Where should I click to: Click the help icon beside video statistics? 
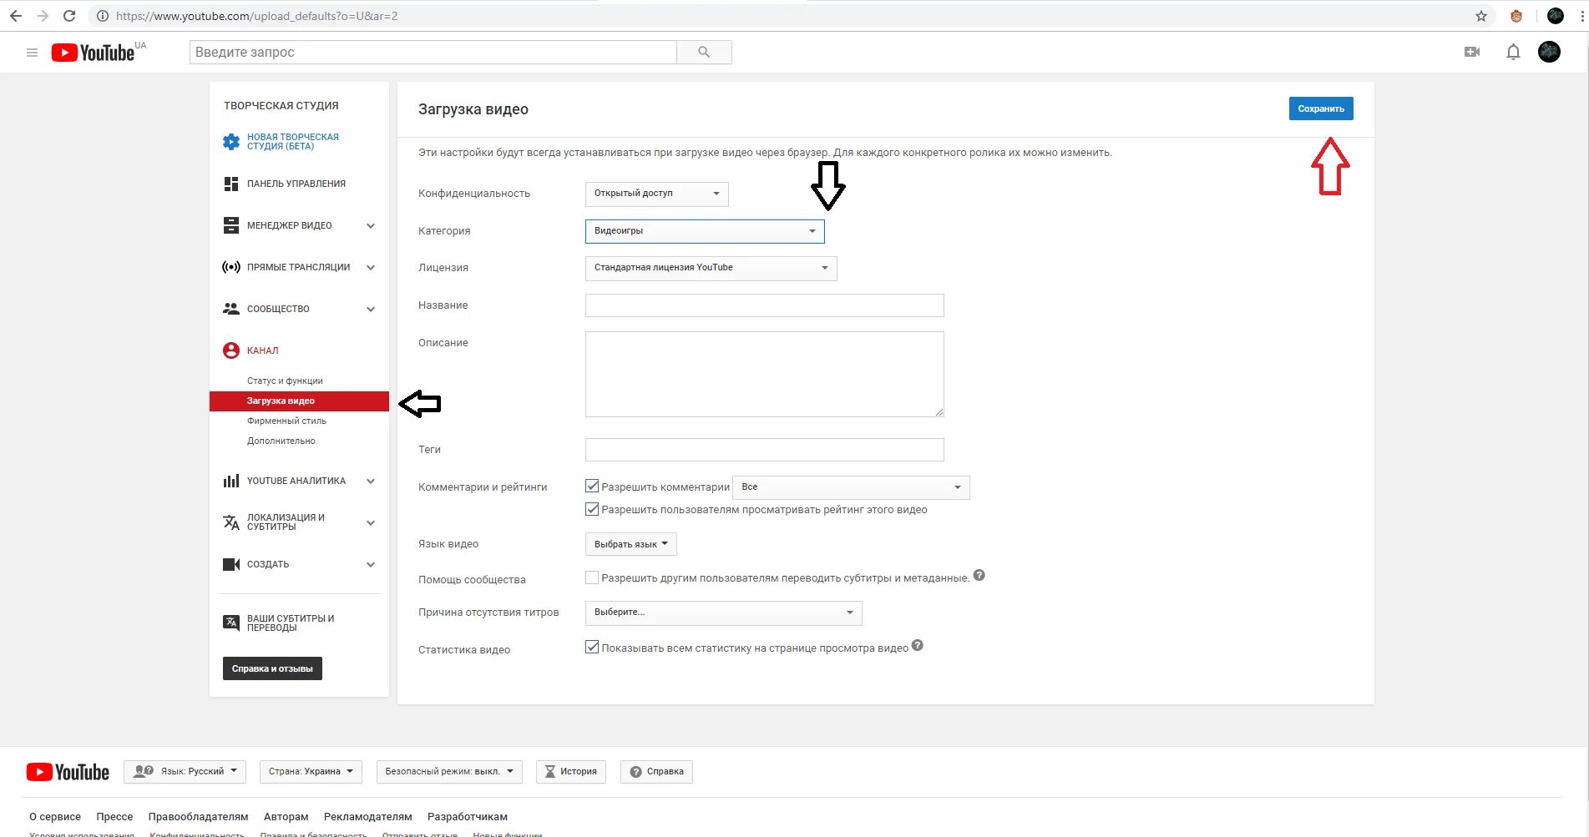[x=918, y=645]
